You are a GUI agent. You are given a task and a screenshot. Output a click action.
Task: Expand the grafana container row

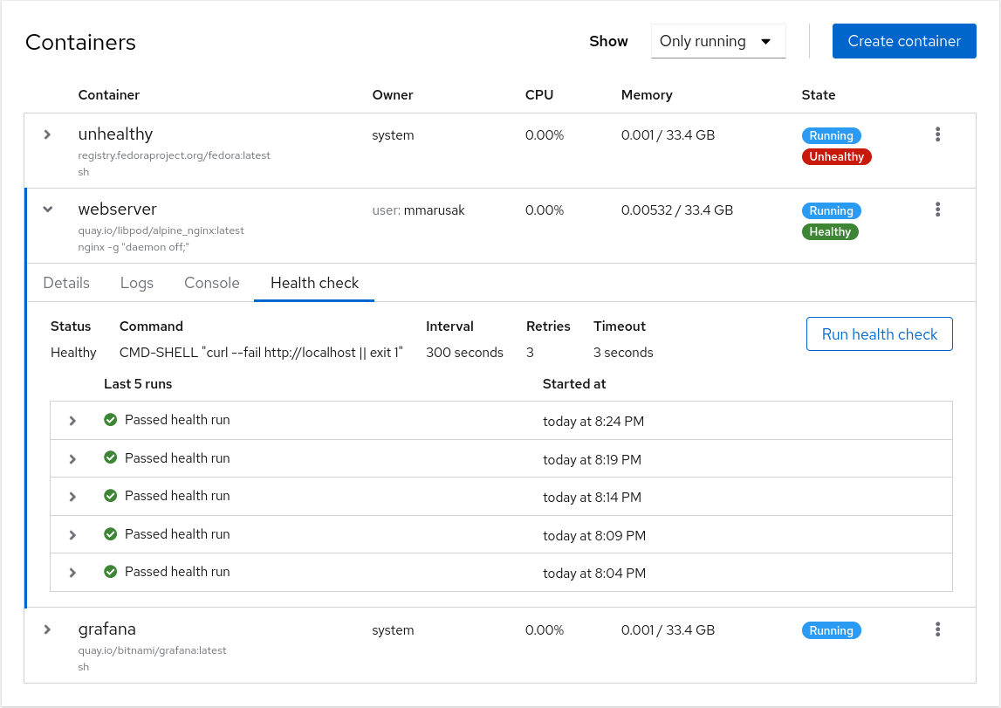click(x=48, y=629)
